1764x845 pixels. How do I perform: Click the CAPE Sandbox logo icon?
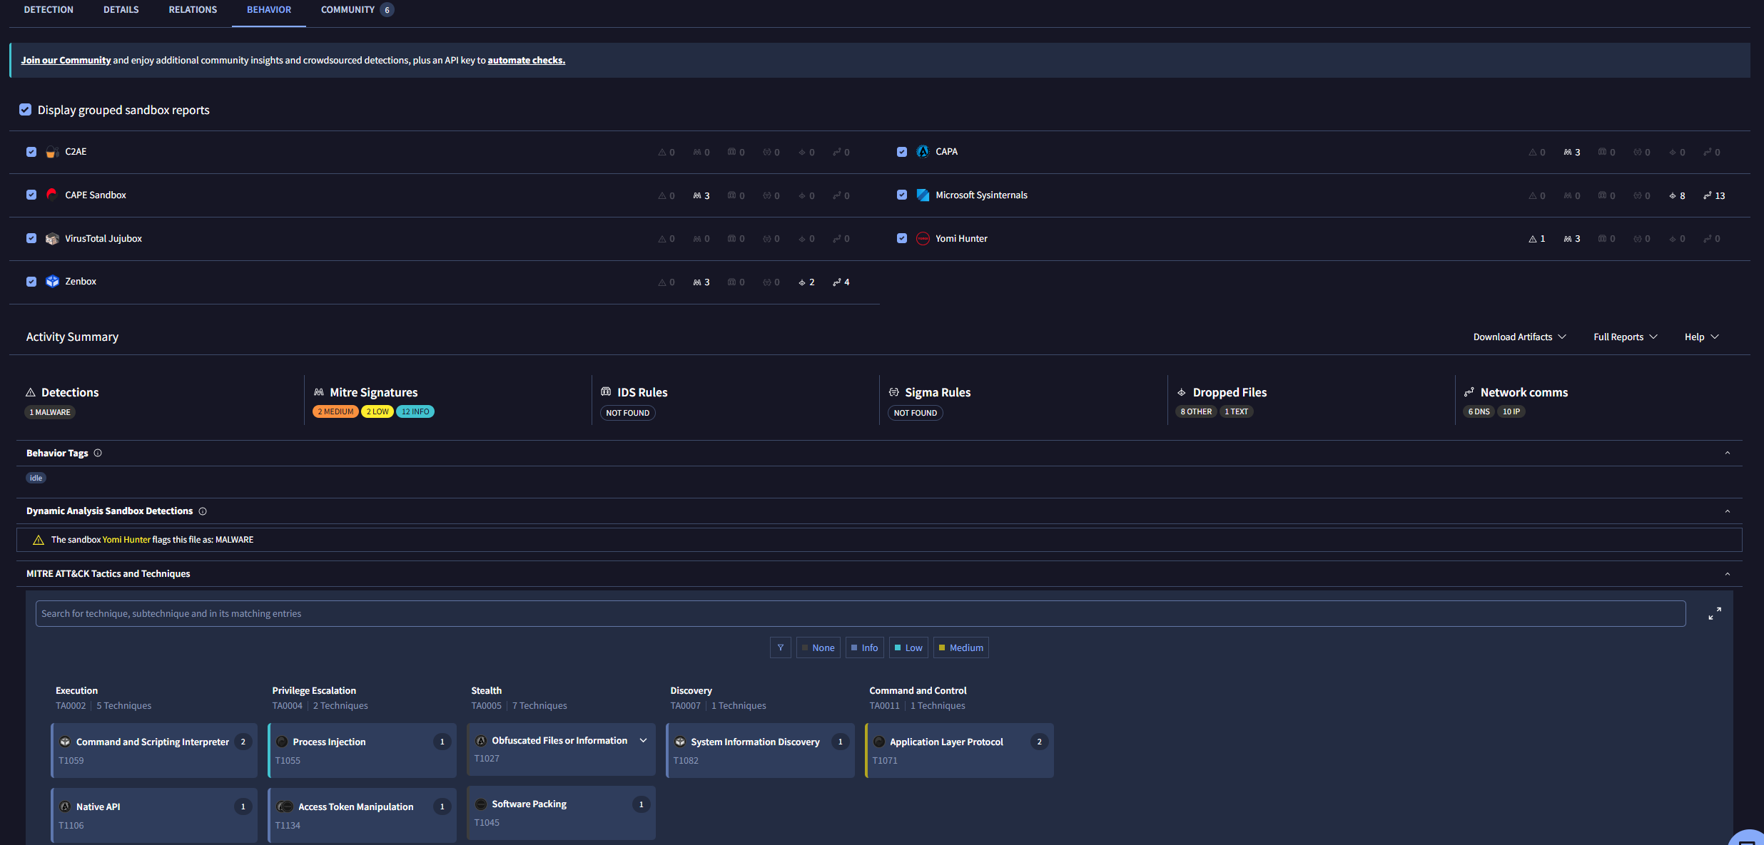pyautogui.click(x=51, y=195)
